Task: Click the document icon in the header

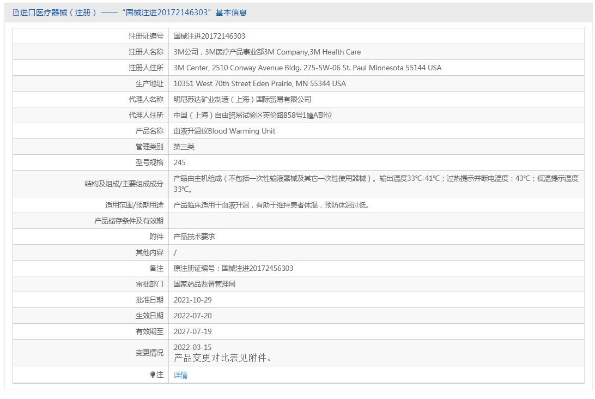Action: (x=16, y=13)
